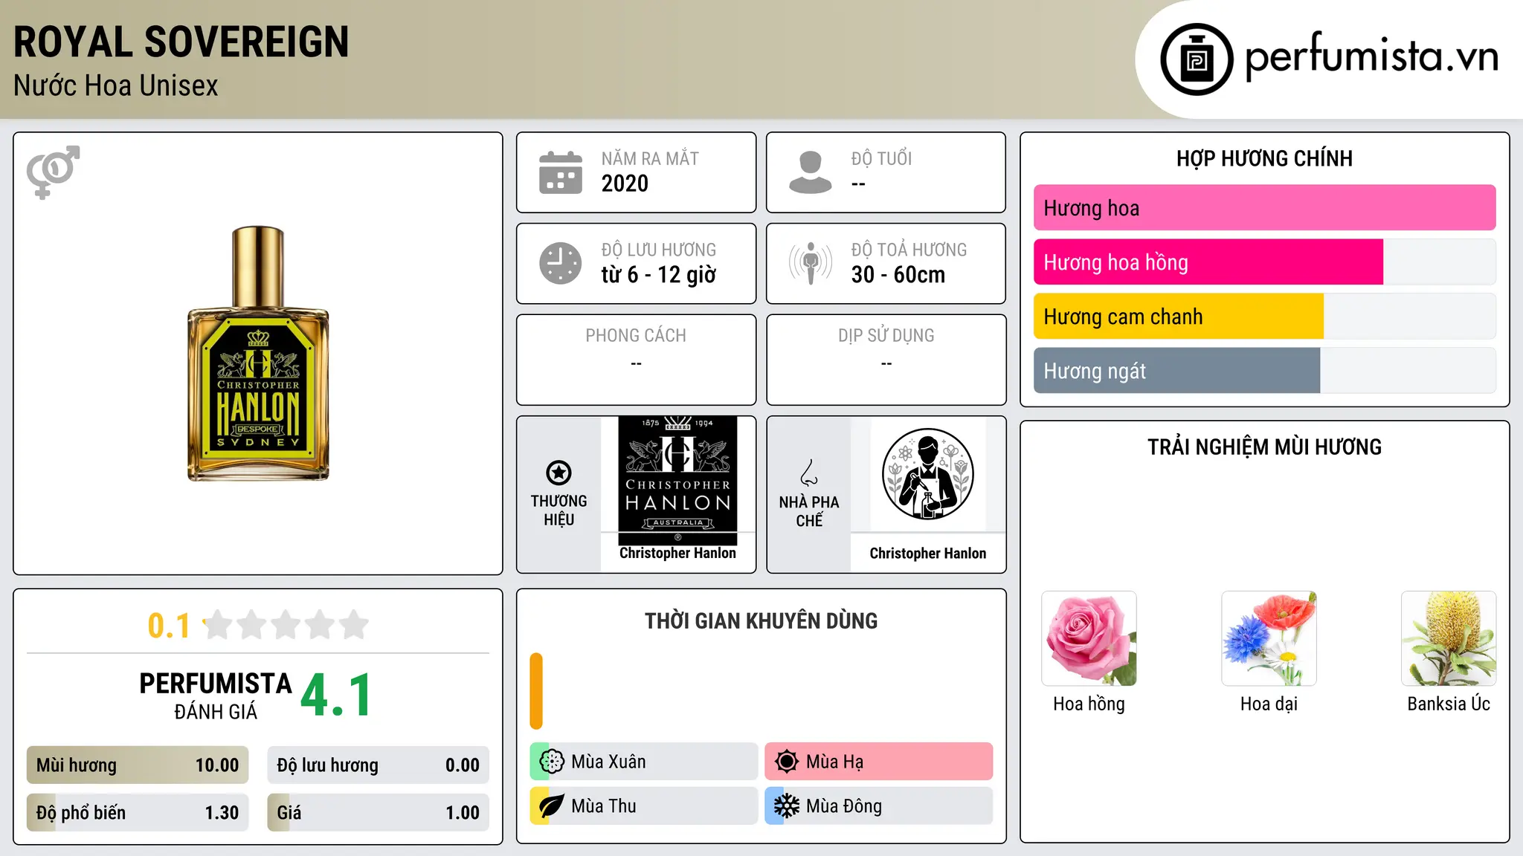Select the Hoa hồng rose note image

click(1089, 638)
